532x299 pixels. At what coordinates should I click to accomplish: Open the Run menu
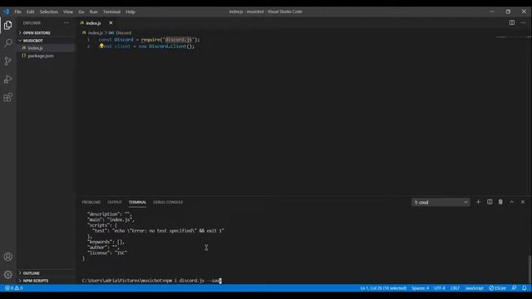[x=94, y=12]
